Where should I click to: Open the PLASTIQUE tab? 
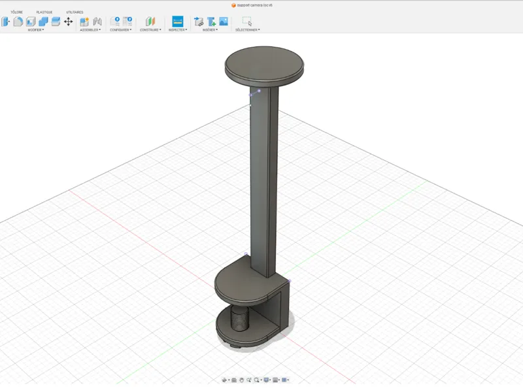44,12
